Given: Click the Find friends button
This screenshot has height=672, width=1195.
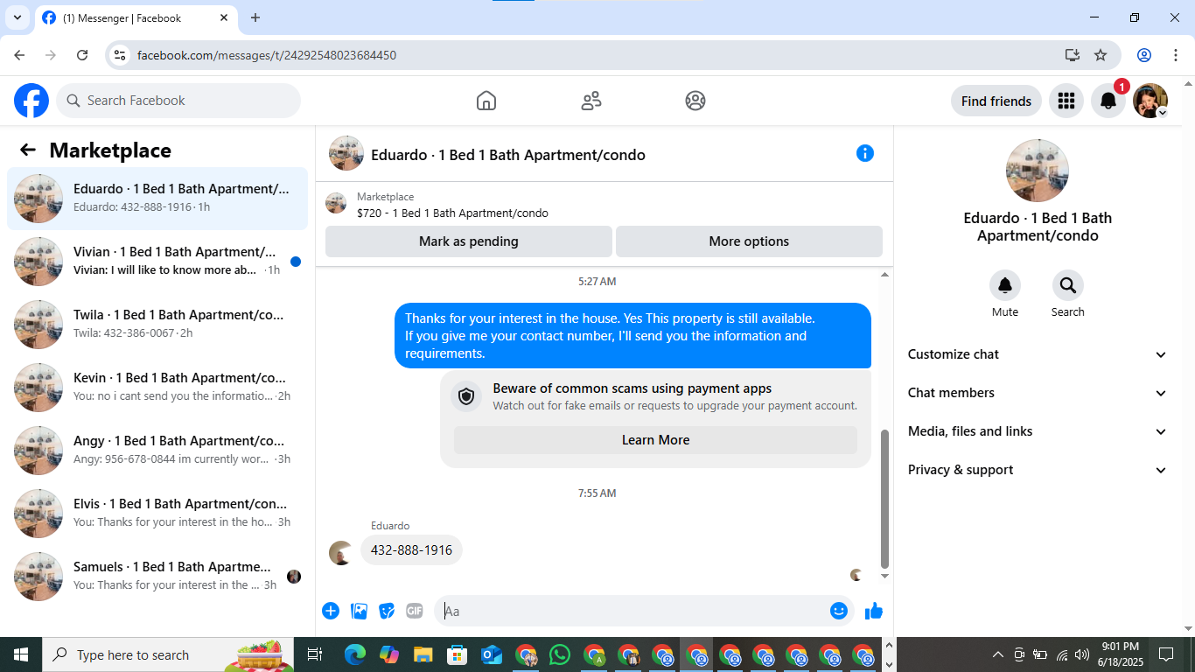Looking at the screenshot, I should click(996, 101).
